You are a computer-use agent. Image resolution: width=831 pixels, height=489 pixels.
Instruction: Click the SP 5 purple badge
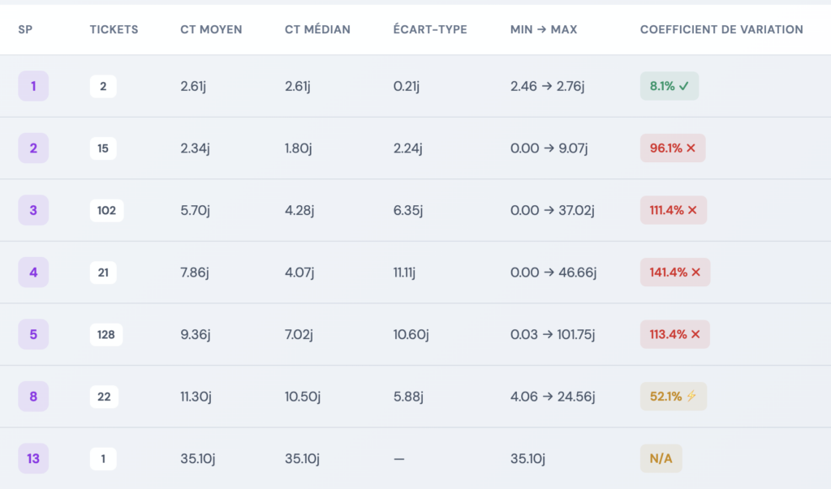33,334
